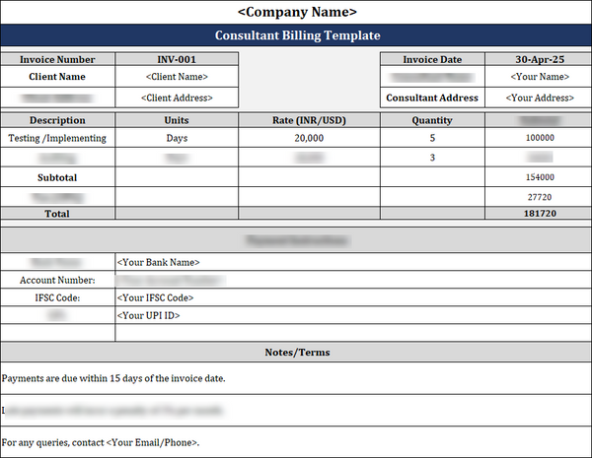Select the Notes/Terms section header
The width and height of the screenshot is (592, 458).
tap(297, 353)
